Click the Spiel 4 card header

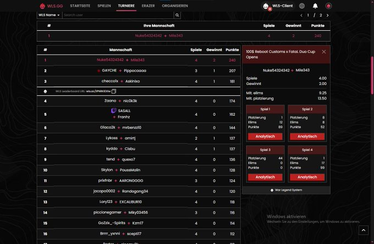point(307,150)
